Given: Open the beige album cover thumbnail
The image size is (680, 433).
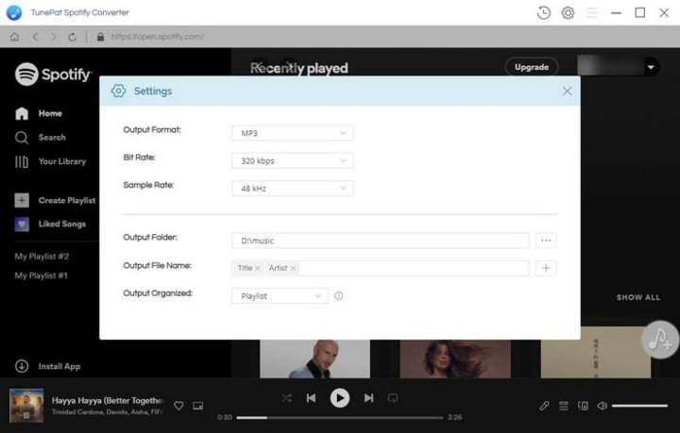Looking at the screenshot, I should [595, 353].
